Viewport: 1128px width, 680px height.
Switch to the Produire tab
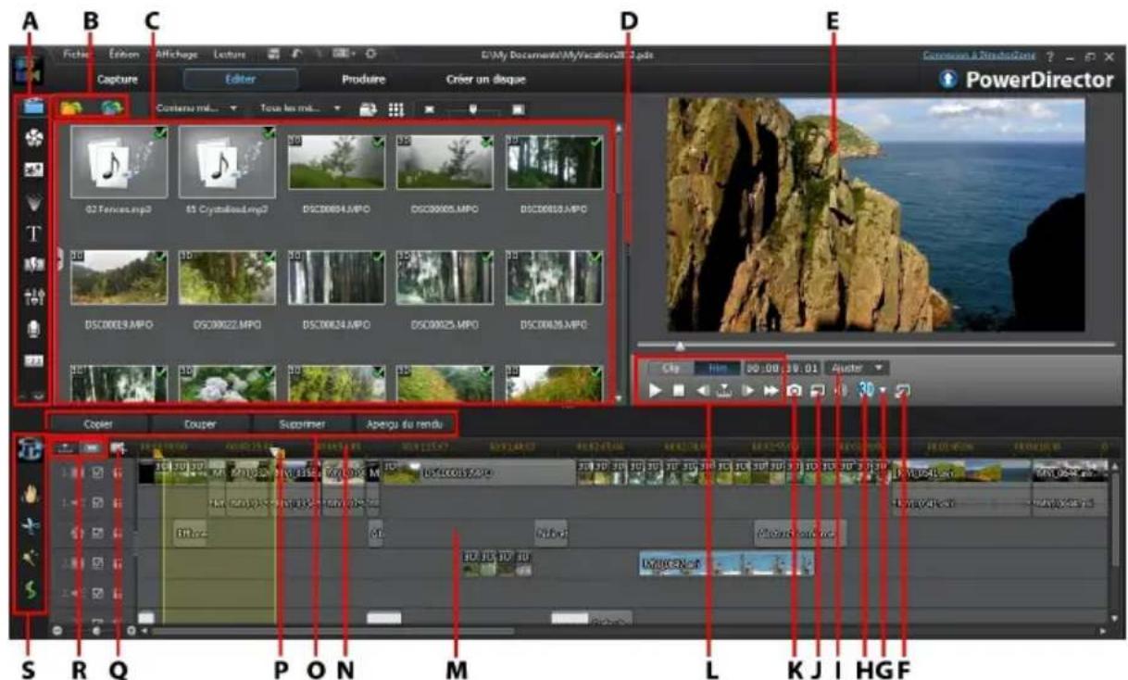tap(363, 80)
